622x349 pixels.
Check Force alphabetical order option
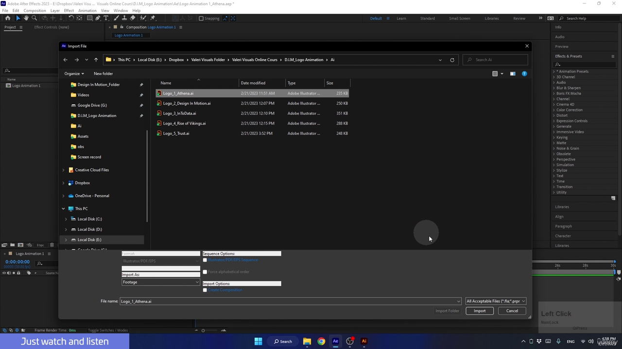pyautogui.click(x=205, y=272)
